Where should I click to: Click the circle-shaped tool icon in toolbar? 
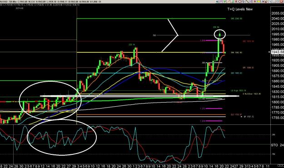click(x=240, y=1)
